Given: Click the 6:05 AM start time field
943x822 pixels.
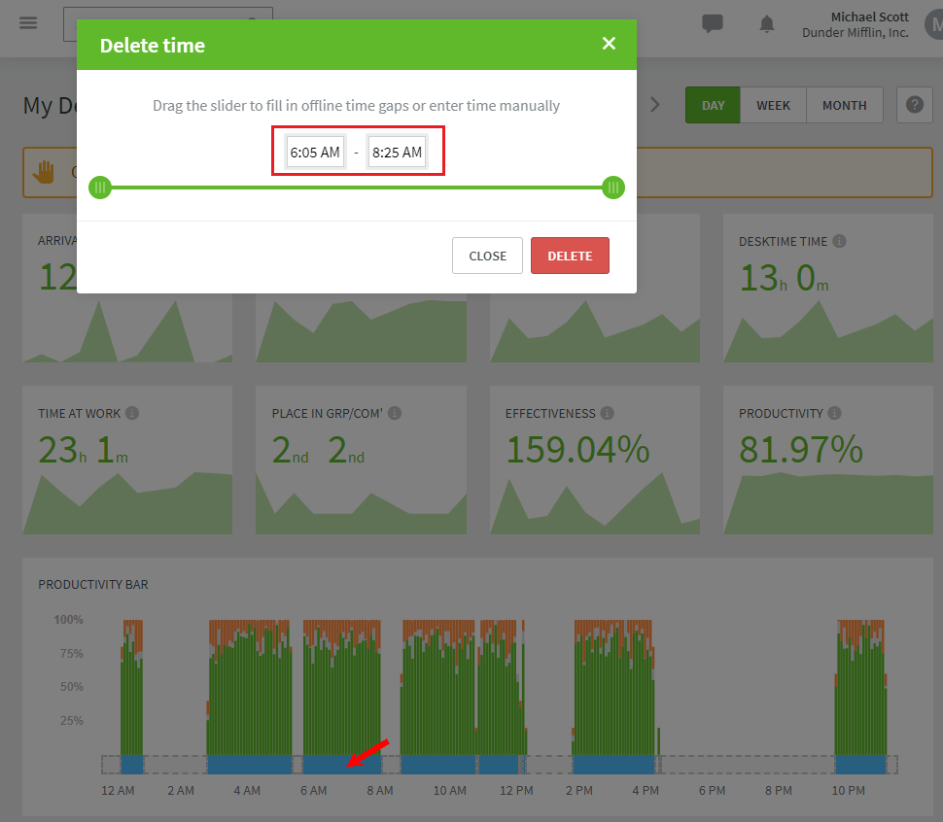Looking at the screenshot, I should point(314,152).
